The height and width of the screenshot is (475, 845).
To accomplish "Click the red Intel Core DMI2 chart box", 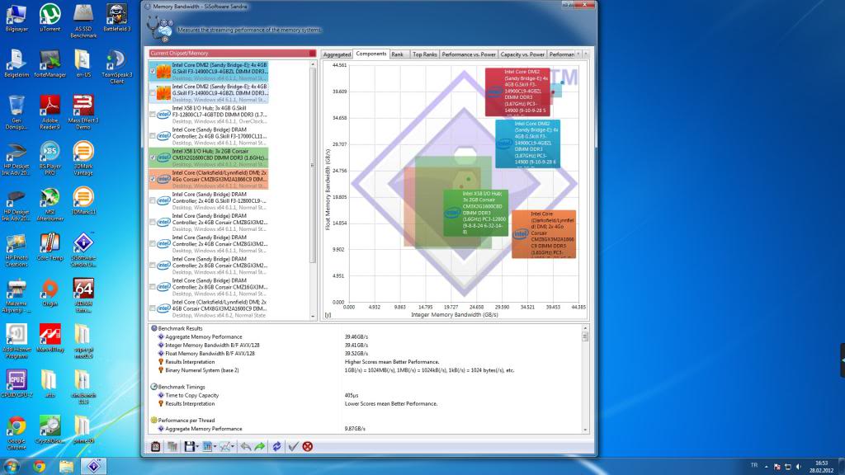I will tap(517, 92).
